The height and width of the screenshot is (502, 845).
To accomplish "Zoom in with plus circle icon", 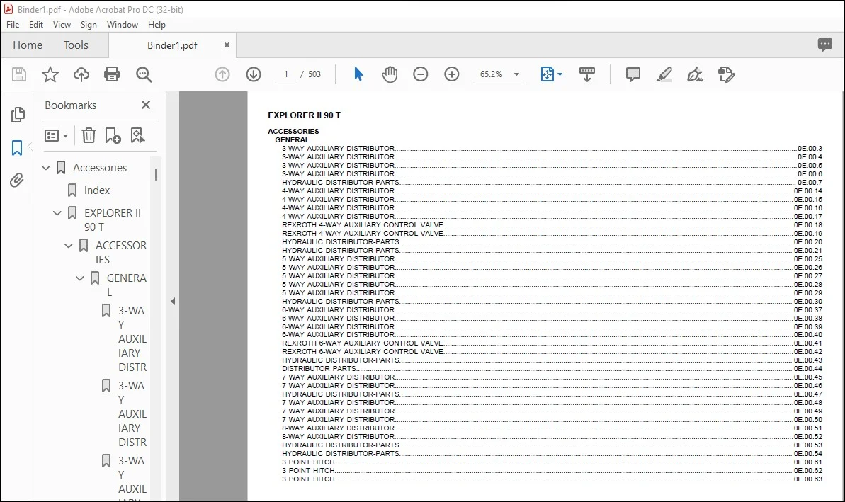I will tap(452, 74).
